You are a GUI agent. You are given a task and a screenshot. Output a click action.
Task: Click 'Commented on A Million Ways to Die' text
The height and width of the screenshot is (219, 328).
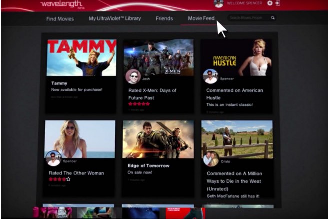[234, 181]
